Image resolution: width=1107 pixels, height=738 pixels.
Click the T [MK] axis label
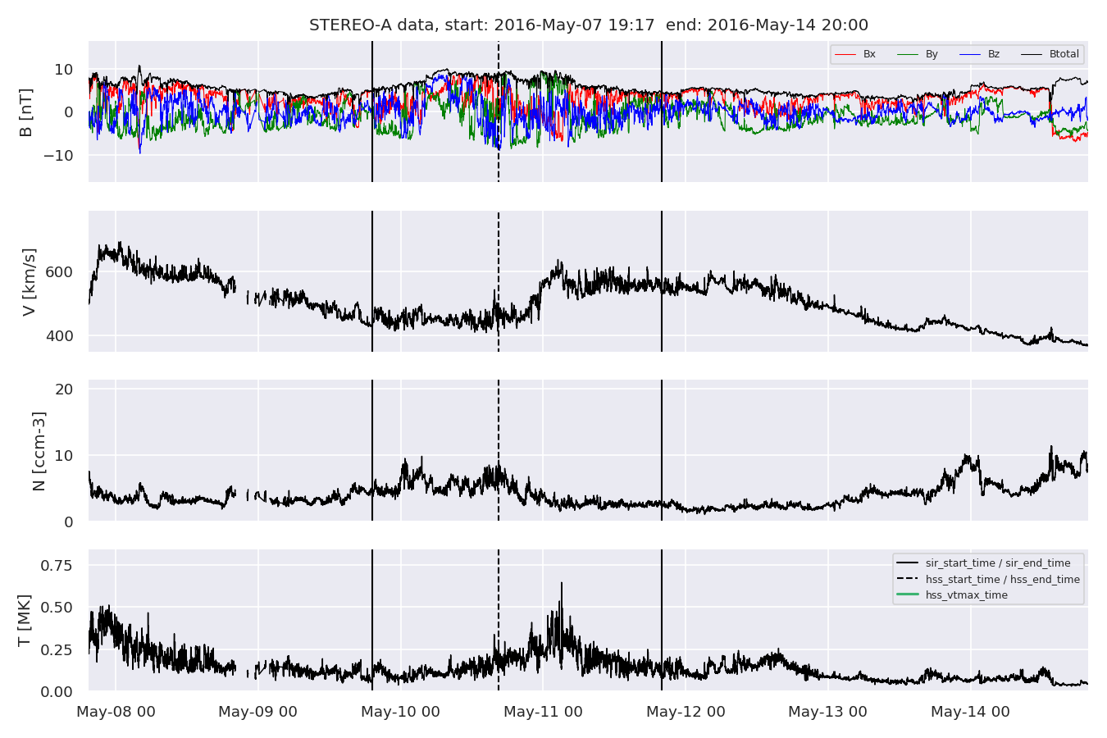coord(24,620)
